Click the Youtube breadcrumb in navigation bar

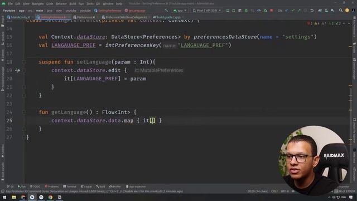(x=9, y=11)
